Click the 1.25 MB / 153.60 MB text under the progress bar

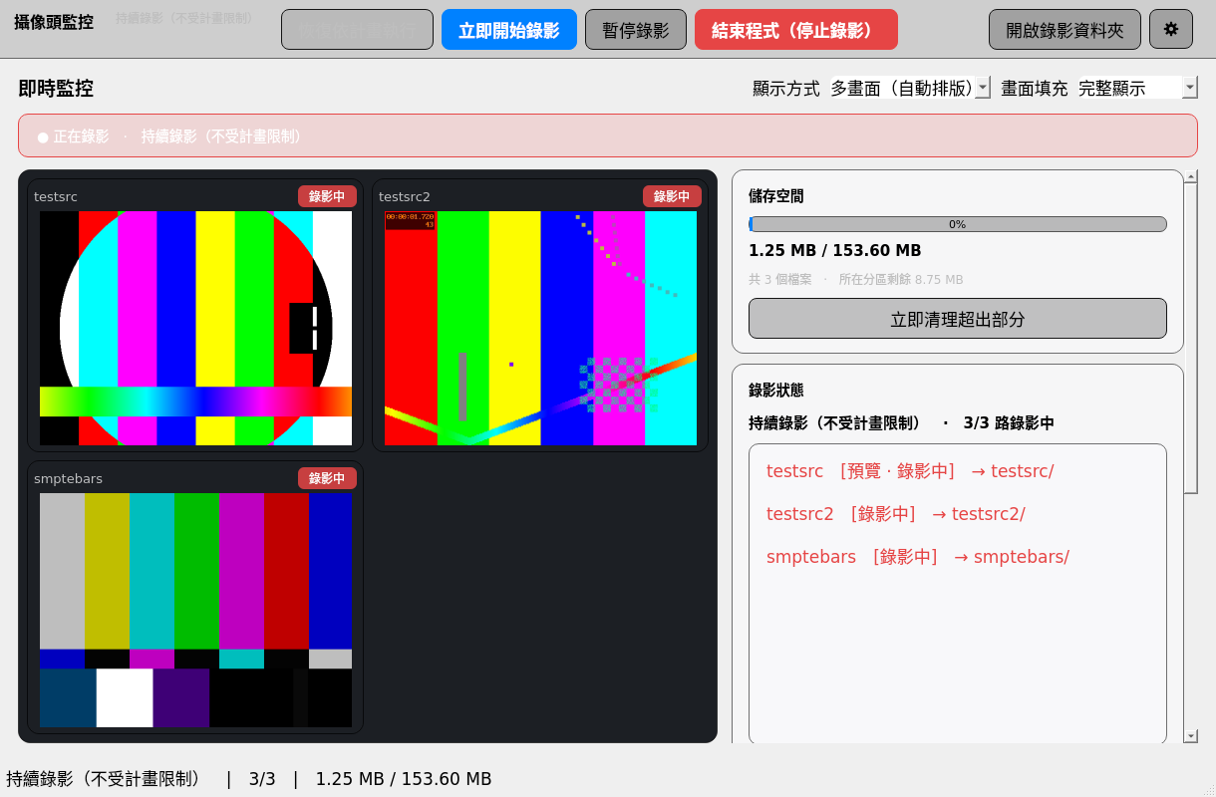coord(835,251)
